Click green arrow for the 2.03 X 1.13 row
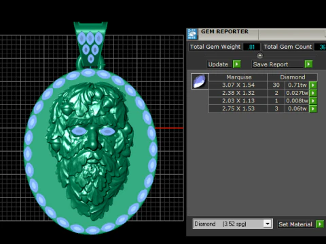326x244 pixels. pyautogui.click(x=313, y=101)
